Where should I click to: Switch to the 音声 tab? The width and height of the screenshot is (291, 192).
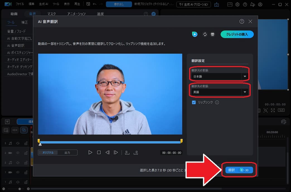click(x=32, y=13)
